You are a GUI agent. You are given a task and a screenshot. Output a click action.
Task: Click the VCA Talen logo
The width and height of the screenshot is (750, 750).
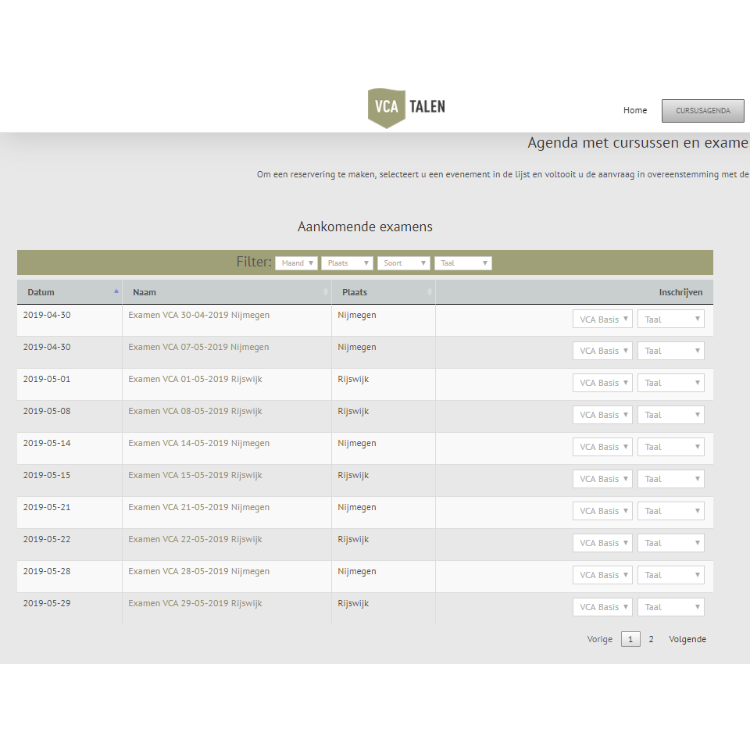pos(406,108)
